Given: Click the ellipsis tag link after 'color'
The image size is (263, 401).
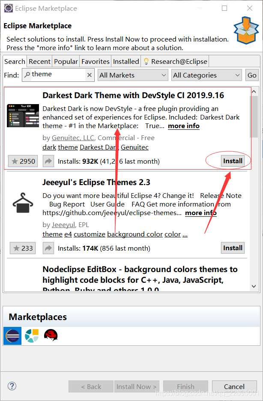Looking at the screenshot, I should [185, 234].
